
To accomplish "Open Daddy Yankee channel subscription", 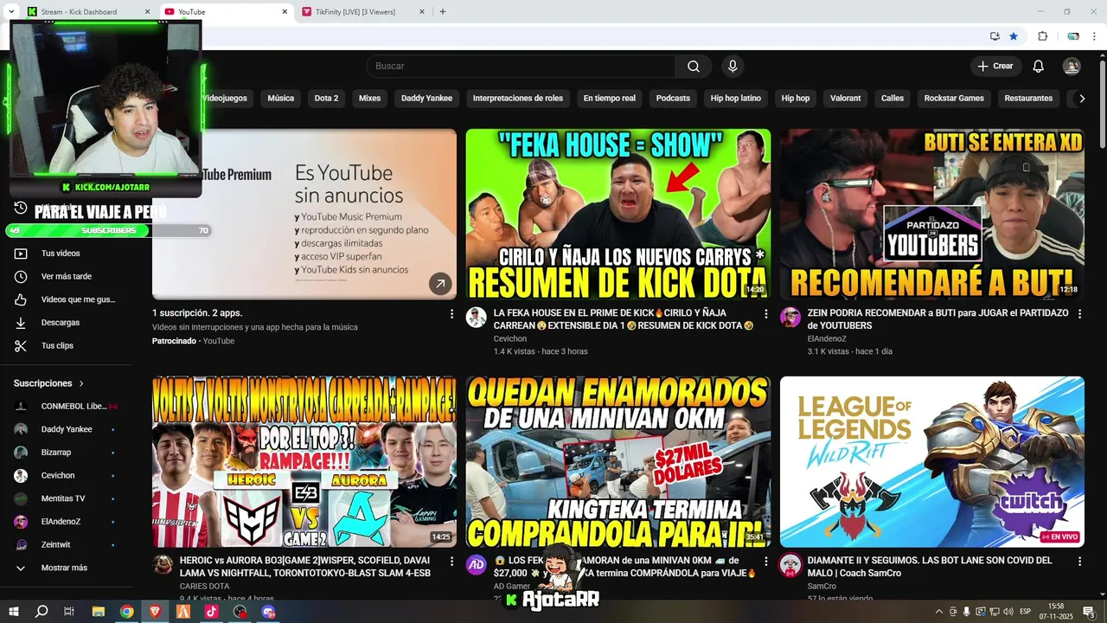I will click(67, 429).
